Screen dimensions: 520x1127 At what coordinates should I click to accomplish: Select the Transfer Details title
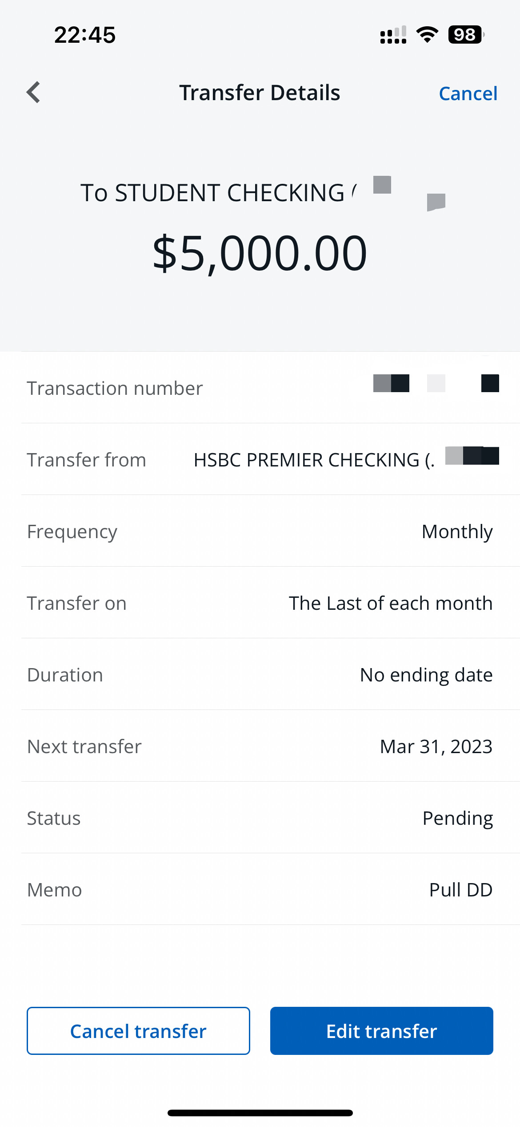point(260,93)
